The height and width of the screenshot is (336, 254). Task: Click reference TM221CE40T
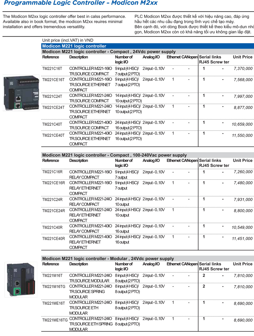[53, 135]
